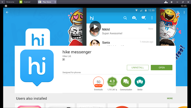The height and width of the screenshot is (108, 191).
Task: Click the 10:45 clock in status bar
Action: point(184,6)
